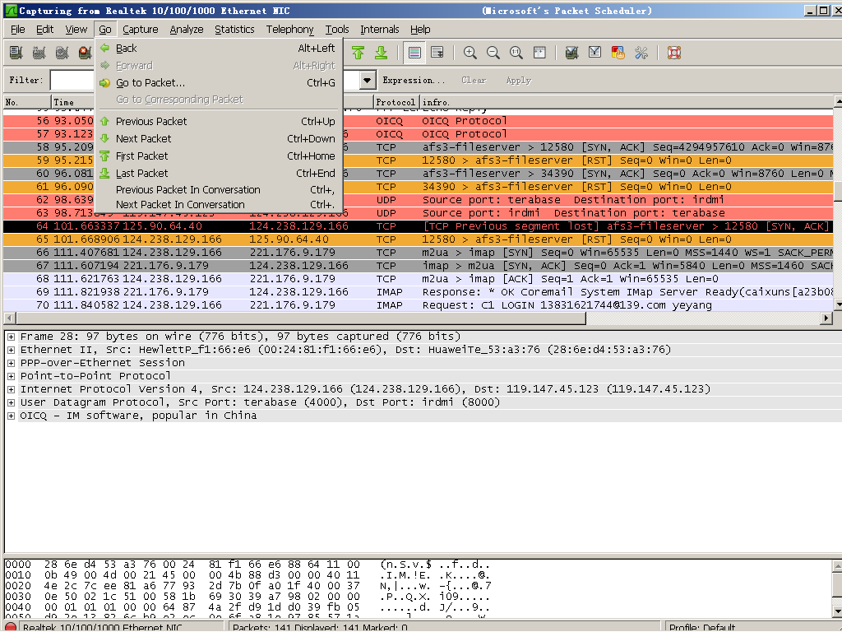
Task: Open preferences with the tools icon
Action: pos(641,53)
